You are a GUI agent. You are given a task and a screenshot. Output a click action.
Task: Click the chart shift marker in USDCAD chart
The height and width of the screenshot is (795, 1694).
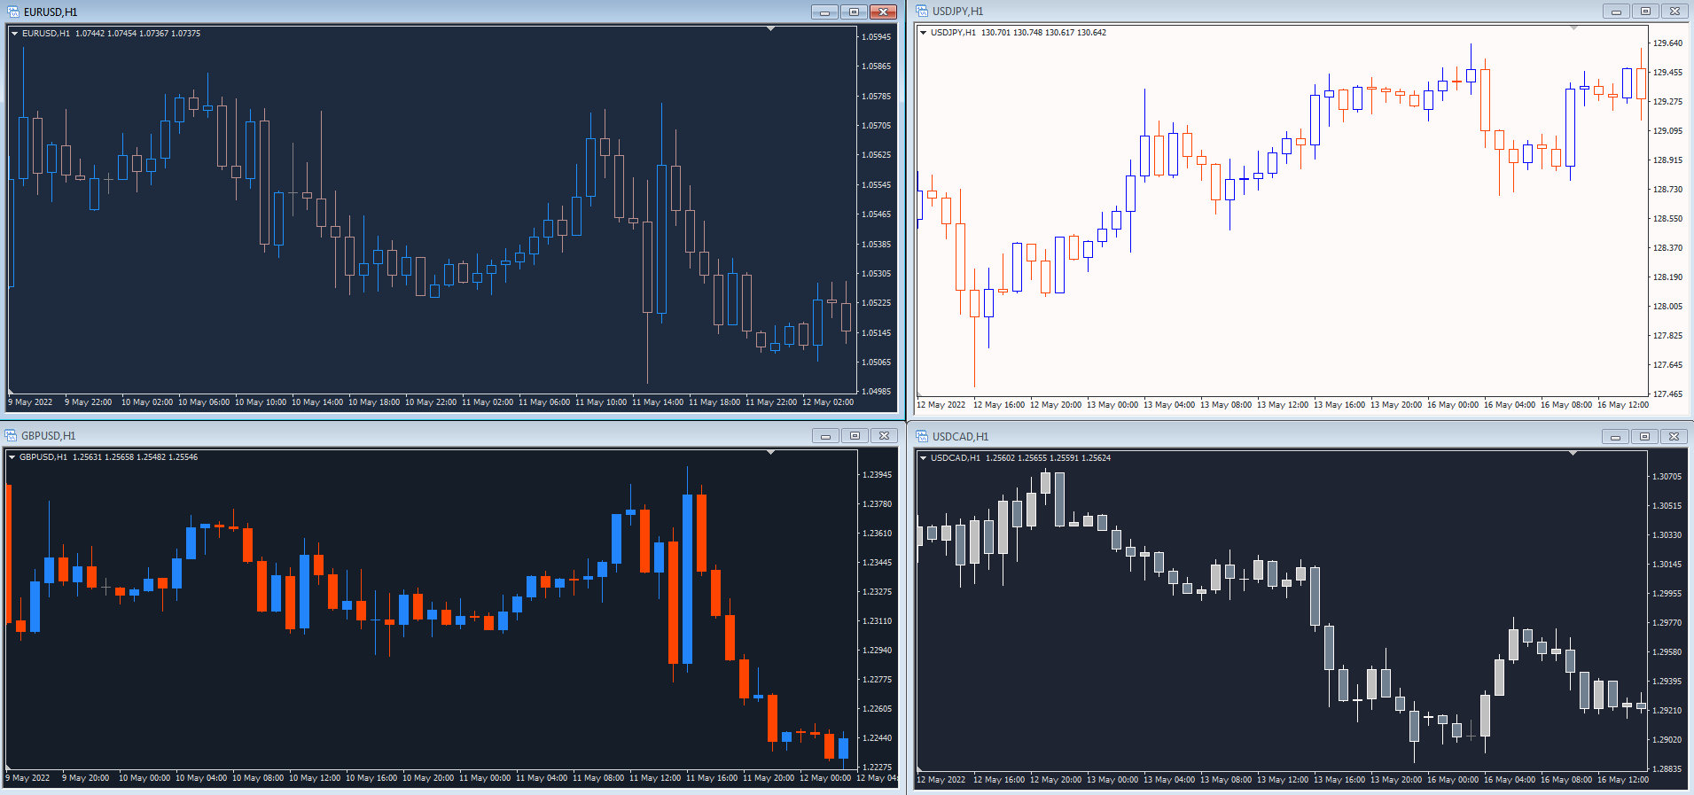click(x=1573, y=454)
